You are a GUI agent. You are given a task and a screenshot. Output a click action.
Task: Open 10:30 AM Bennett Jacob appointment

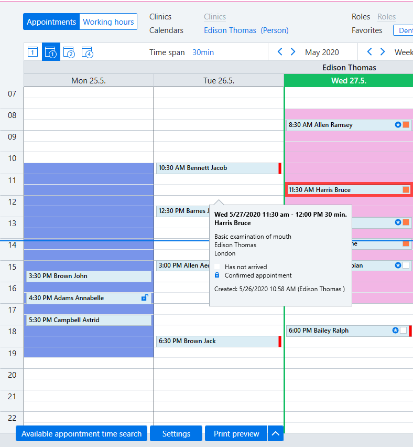pyautogui.click(x=219, y=168)
